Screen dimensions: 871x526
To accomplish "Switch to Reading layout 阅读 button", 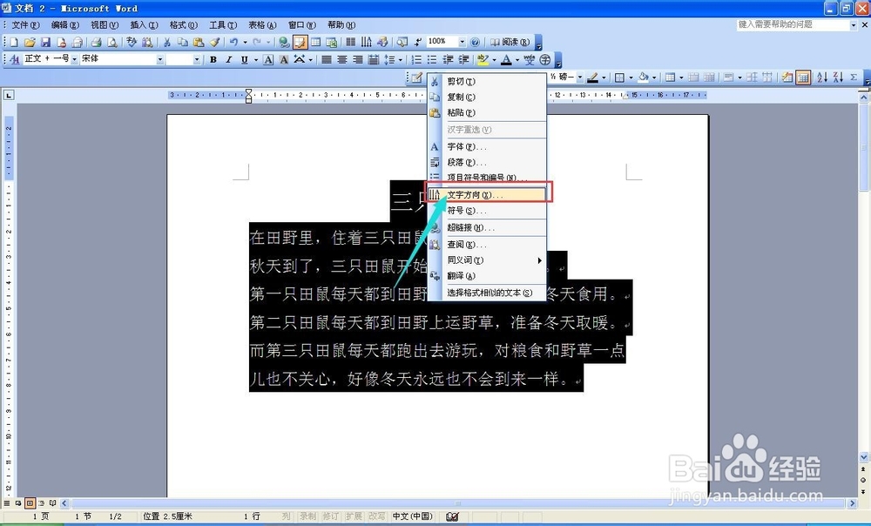I will [510, 42].
